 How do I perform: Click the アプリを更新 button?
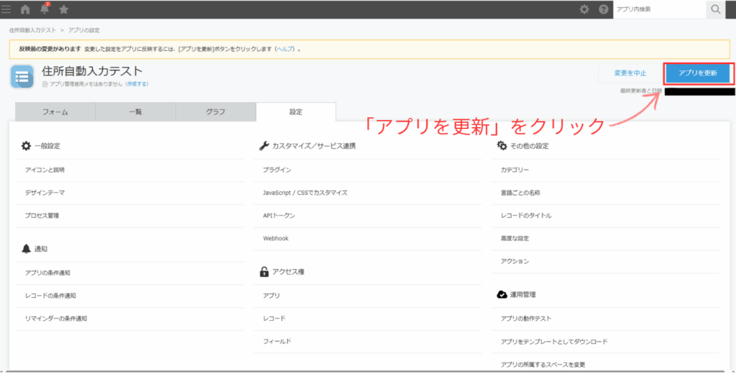tap(697, 73)
